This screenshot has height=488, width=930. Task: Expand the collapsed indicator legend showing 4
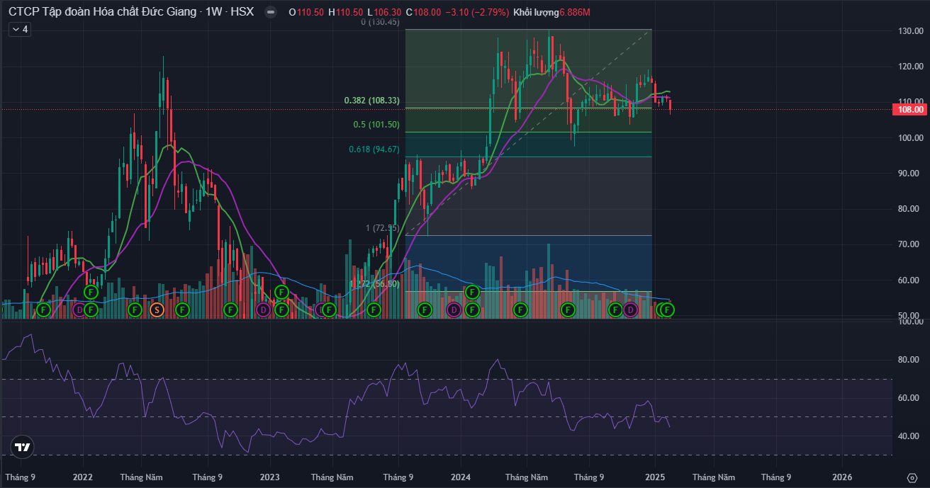pyautogui.click(x=19, y=29)
